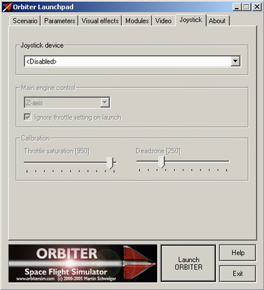Click the Orbiter rocket icon in title bar
This screenshot has height=290, width=264.
7,7
